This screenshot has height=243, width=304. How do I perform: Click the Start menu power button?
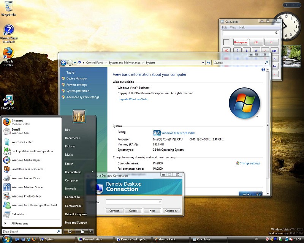(70, 231)
